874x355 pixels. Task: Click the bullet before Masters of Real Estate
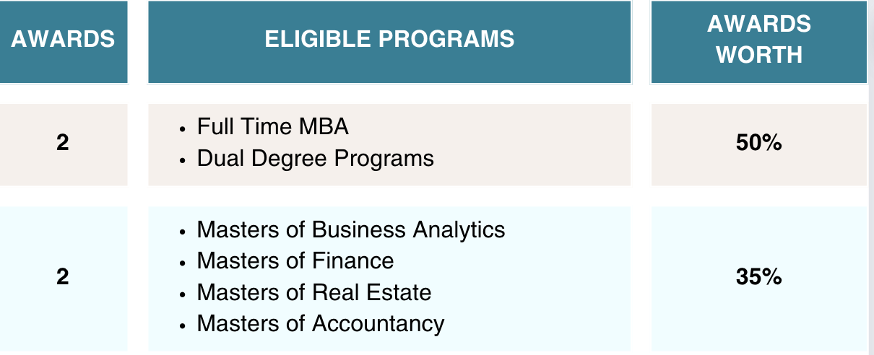coord(183,294)
